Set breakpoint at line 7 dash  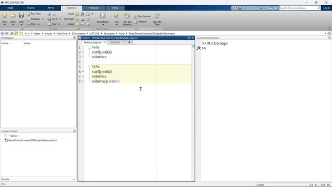[x=83, y=76]
